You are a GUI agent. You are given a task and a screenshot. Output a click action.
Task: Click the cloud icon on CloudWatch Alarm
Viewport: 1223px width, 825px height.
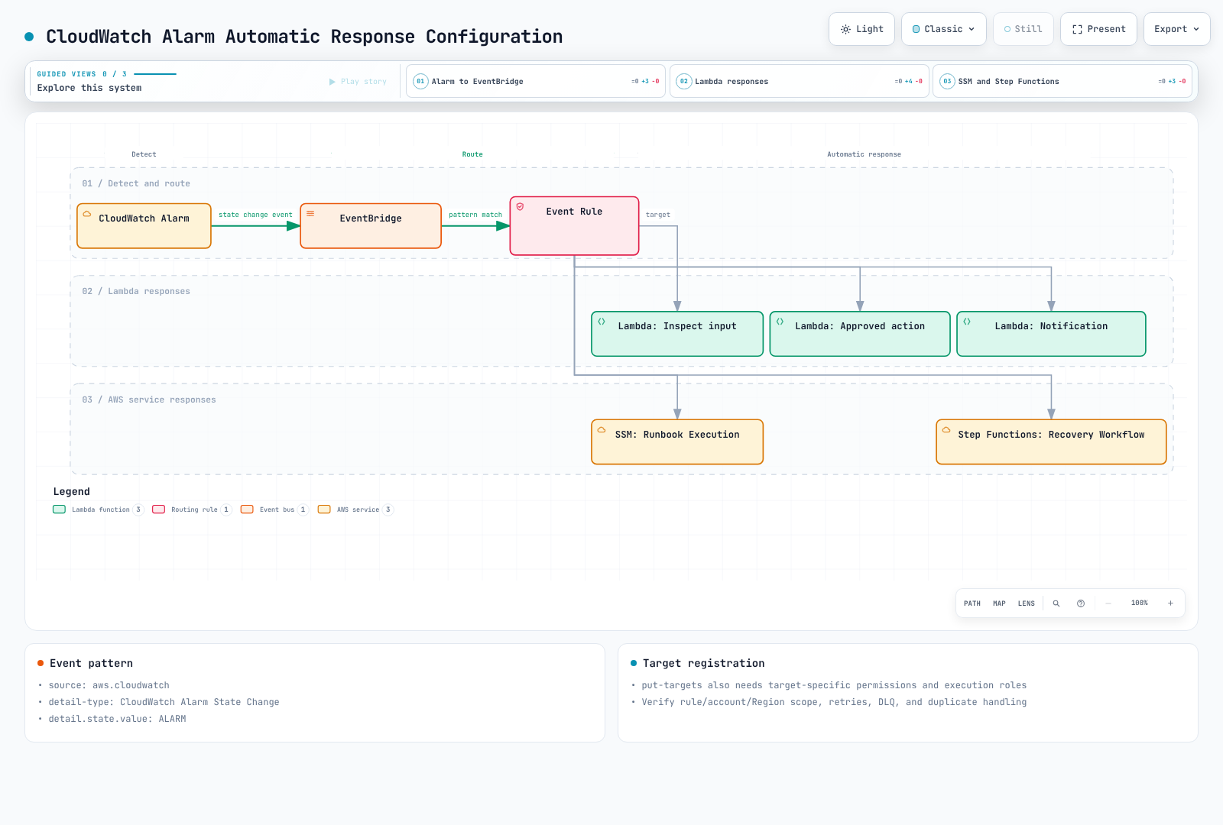tap(87, 214)
